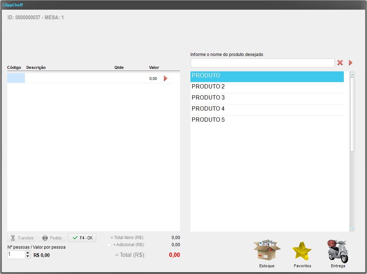Clear product search with red X
367x274 pixels.
tap(340, 63)
